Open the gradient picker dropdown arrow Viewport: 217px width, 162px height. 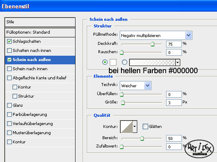[178, 62]
